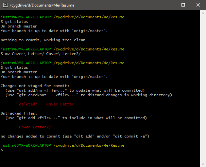Click scrollbar down arrow

203,164
